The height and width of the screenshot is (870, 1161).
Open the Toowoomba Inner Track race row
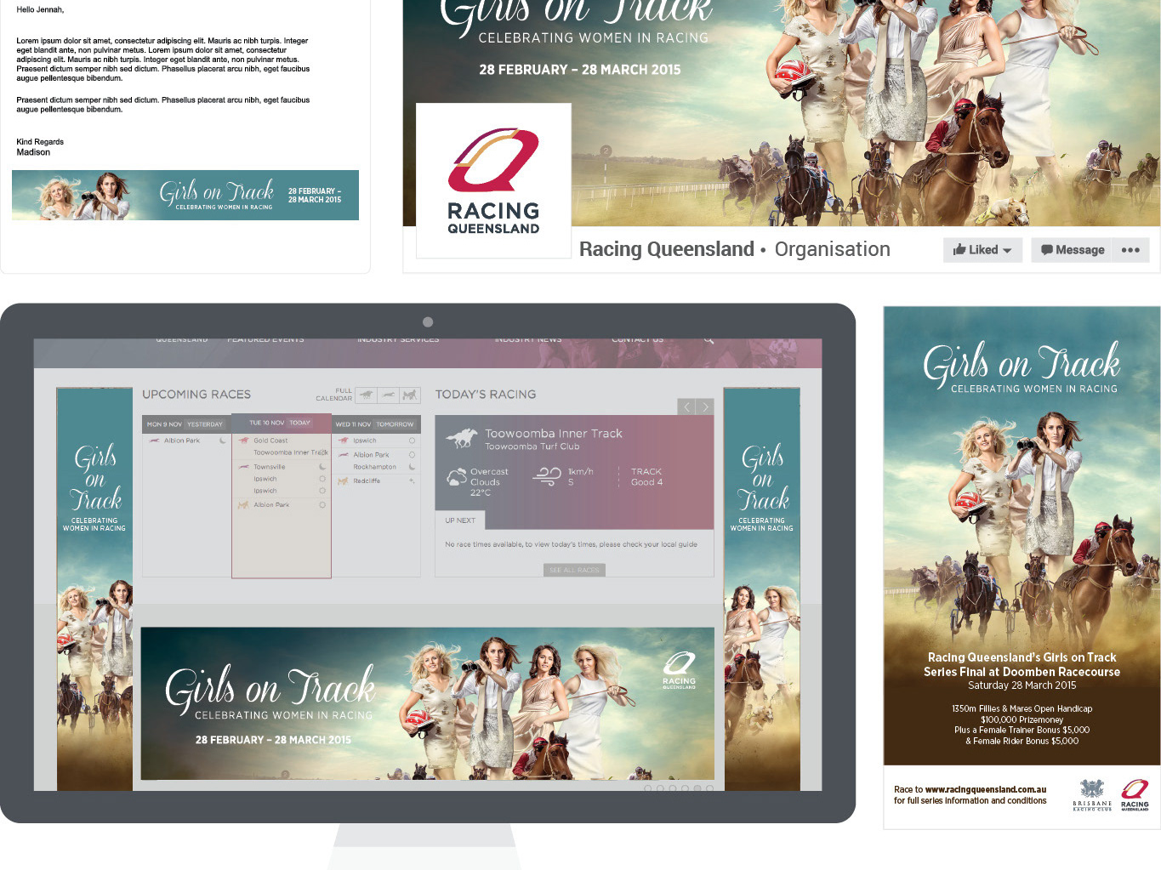[282, 452]
